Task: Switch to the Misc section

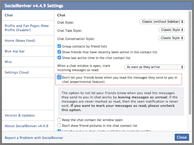Action: click(8, 62)
